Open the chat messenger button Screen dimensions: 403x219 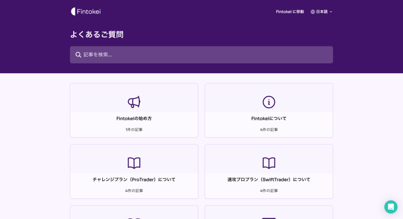[x=391, y=207]
